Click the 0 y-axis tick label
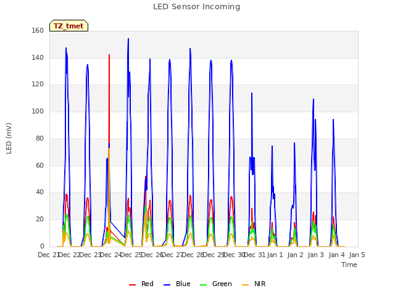395x296 pixels. pyautogui.click(x=42, y=247)
